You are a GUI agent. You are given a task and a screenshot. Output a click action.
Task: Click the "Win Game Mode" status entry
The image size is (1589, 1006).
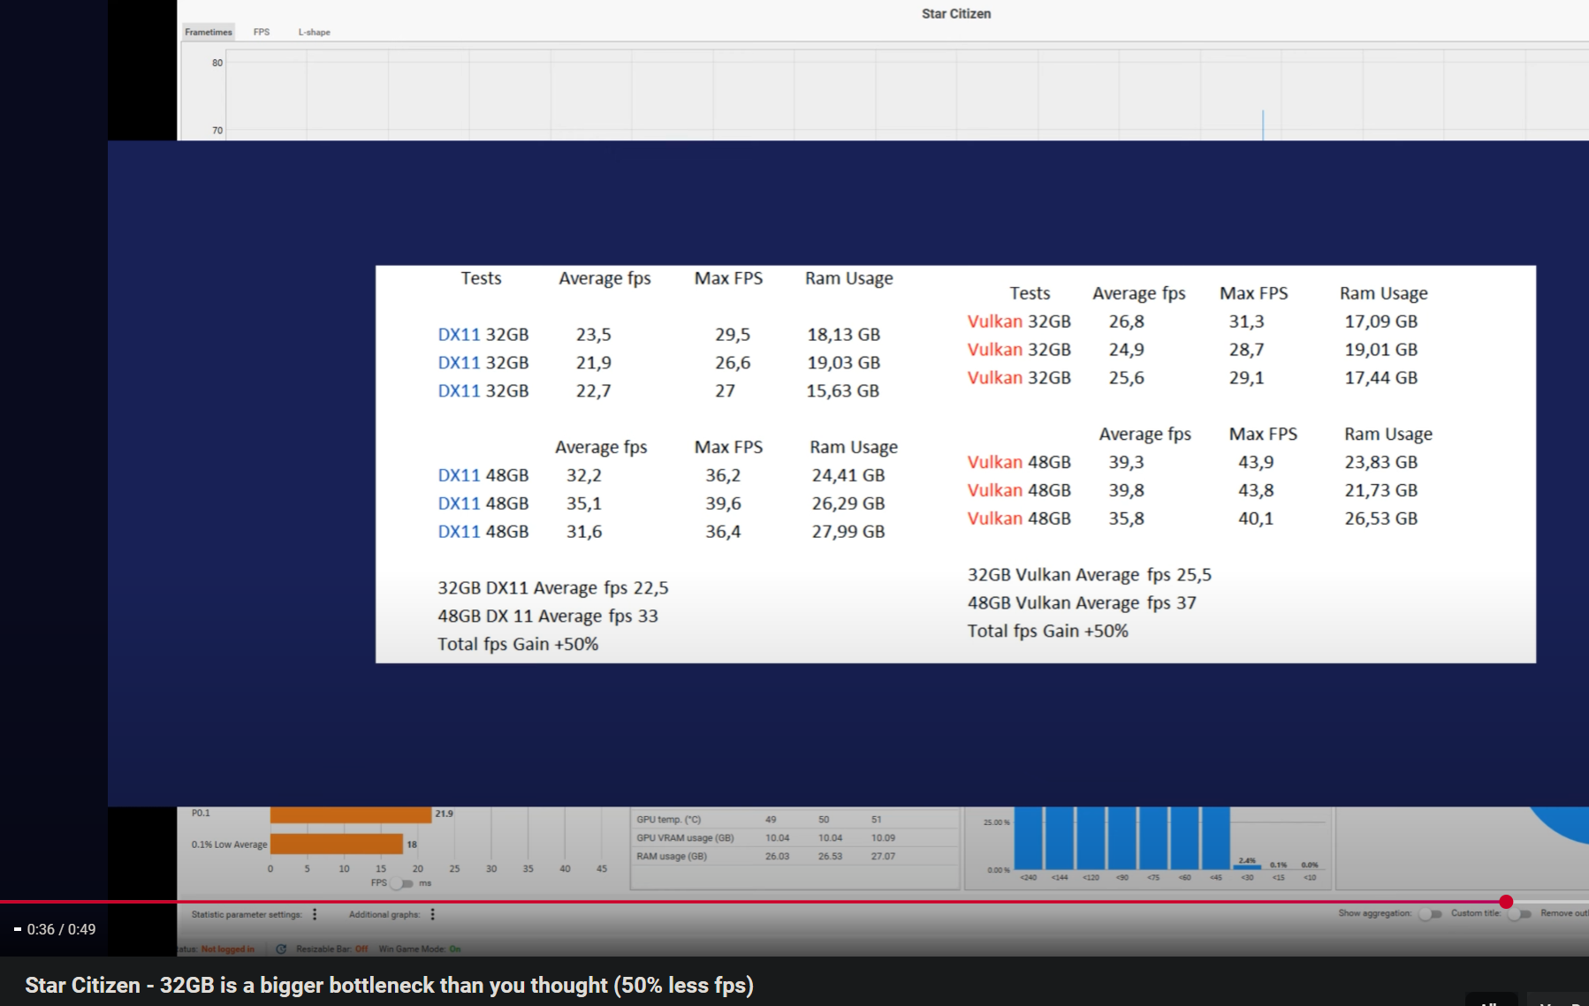pyautogui.click(x=420, y=949)
